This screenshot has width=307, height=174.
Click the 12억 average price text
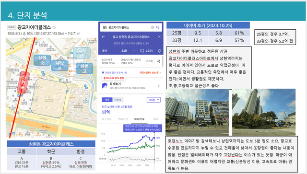[x=106, y=112]
